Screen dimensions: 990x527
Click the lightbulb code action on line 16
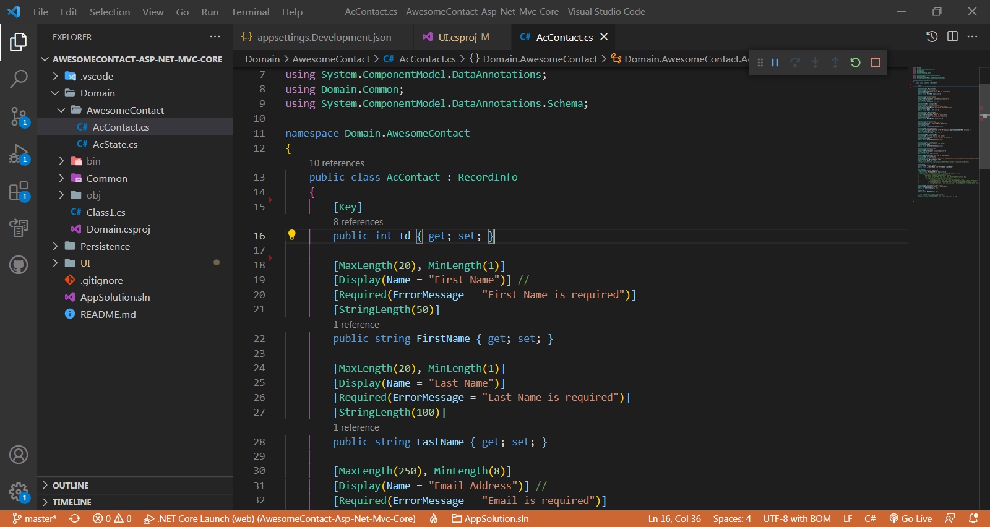pos(292,235)
